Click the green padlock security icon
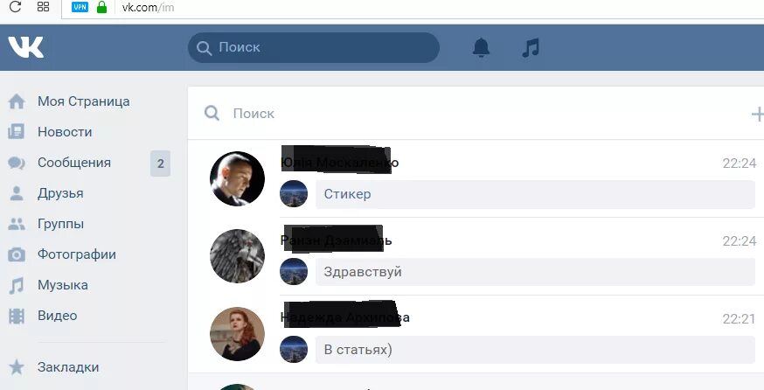 [101, 7]
